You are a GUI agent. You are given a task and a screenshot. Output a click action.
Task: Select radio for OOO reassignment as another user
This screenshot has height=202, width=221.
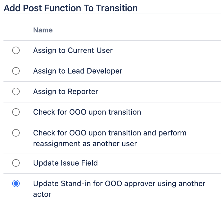point(16,133)
